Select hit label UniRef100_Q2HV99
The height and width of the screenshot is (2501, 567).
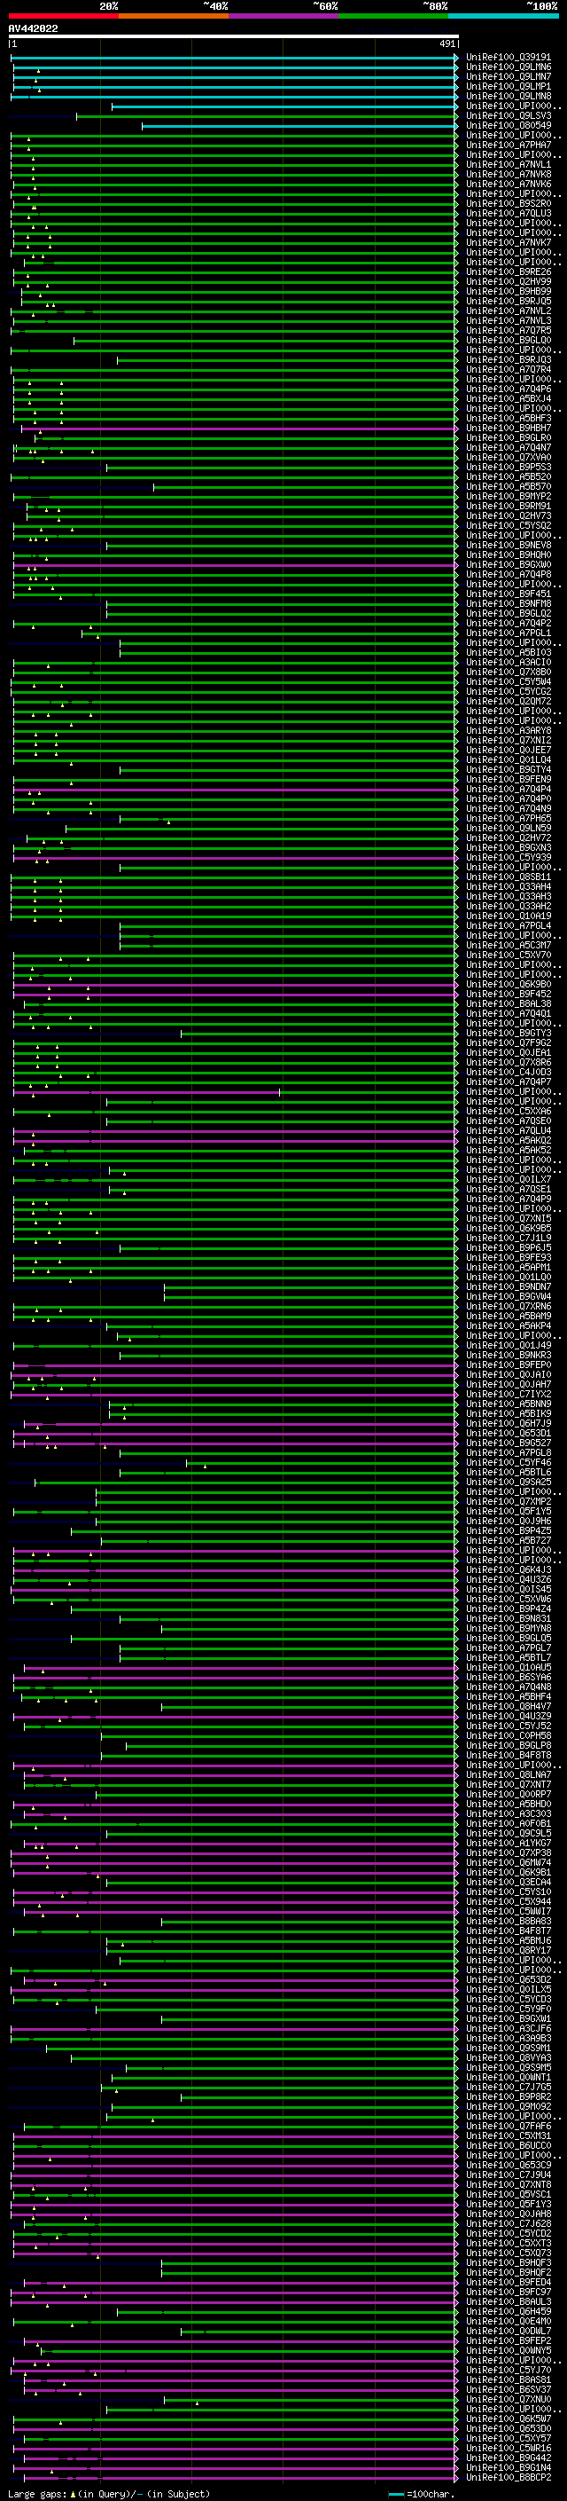click(x=509, y=281)
